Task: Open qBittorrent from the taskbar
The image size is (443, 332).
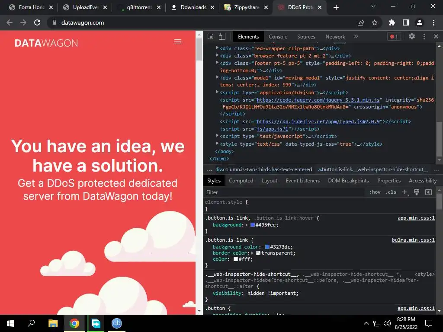Action: coord(117,323)
